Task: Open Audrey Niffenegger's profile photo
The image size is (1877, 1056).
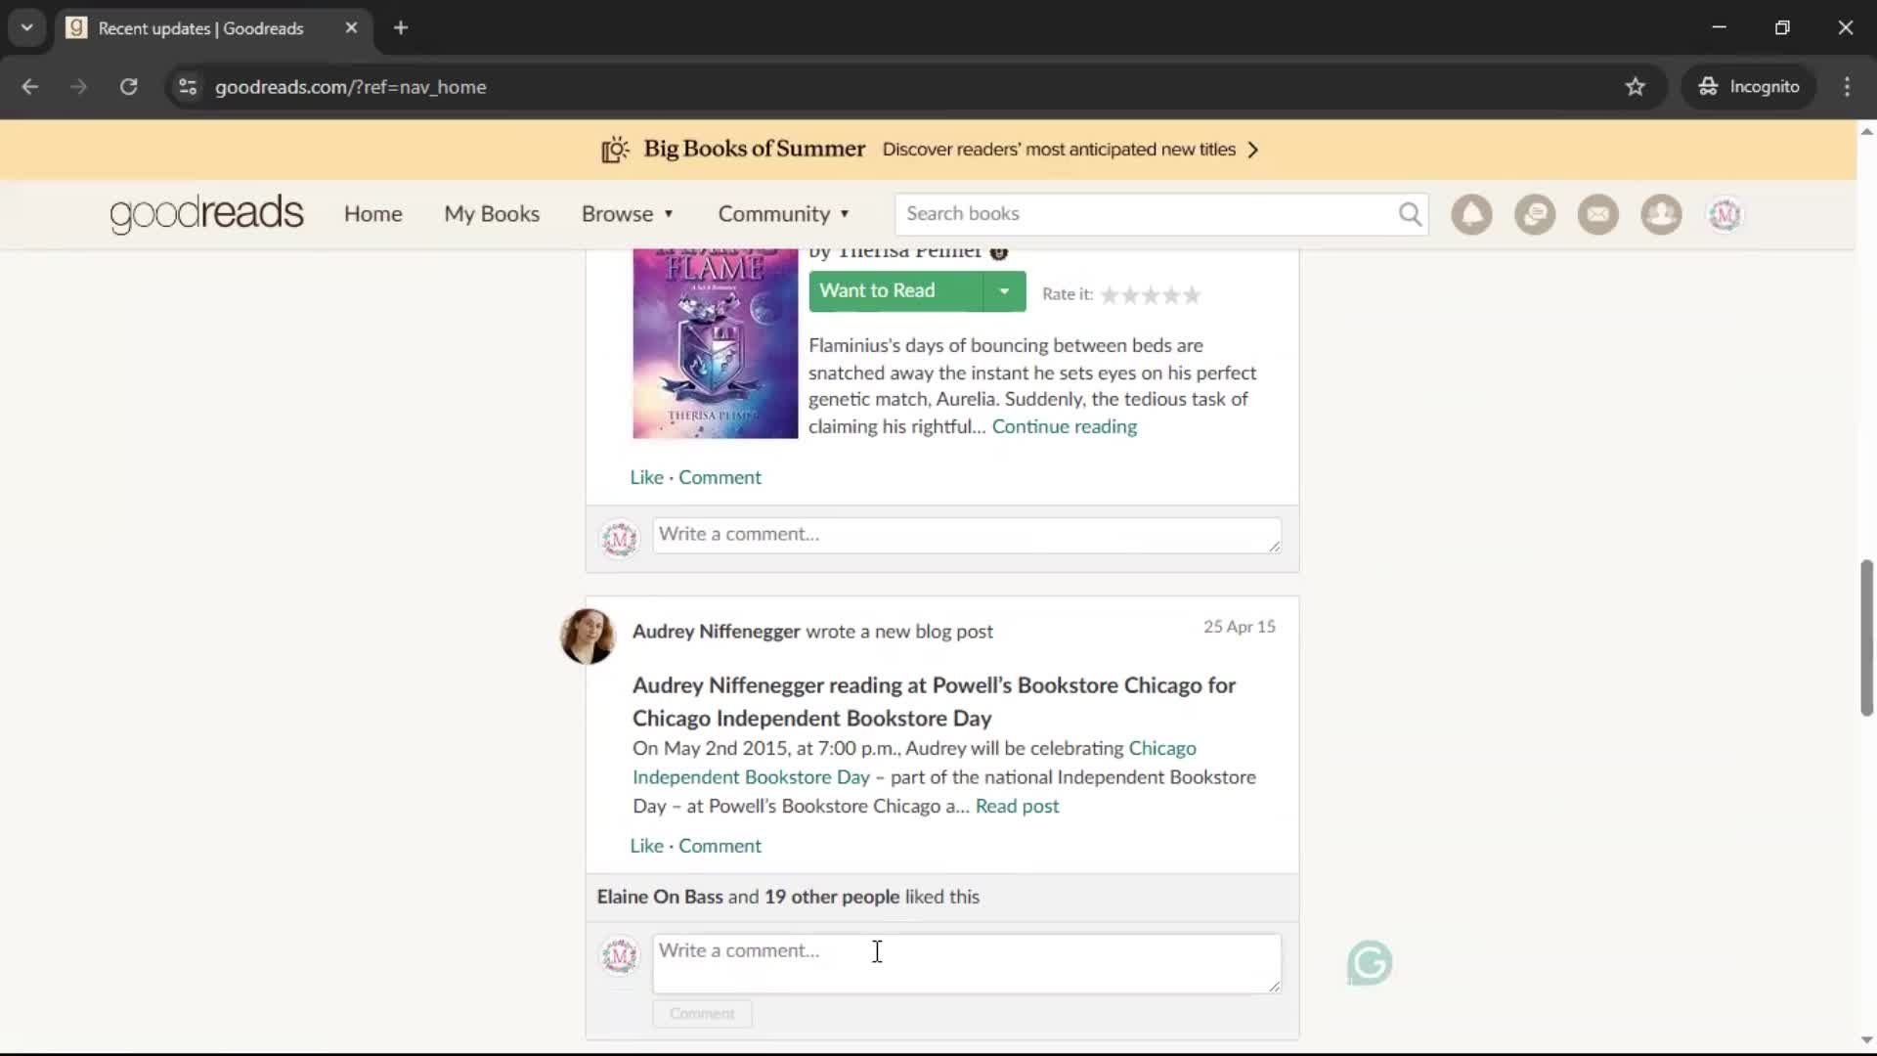Action: pyautogui.click(x=588, y=636)
